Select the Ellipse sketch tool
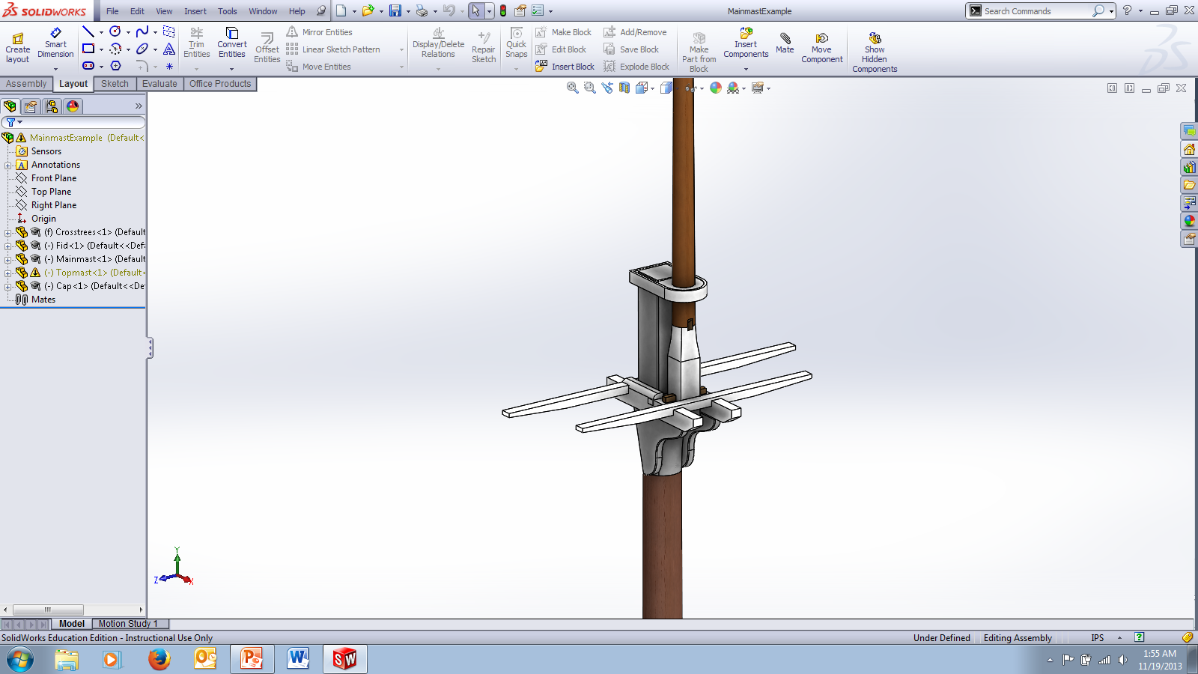This screenshot has width=1198, height=674. coord(142,49)
